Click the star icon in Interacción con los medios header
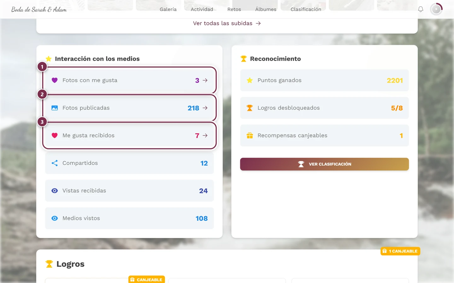The width and height of the screenshot is (454, 283). 49,59
